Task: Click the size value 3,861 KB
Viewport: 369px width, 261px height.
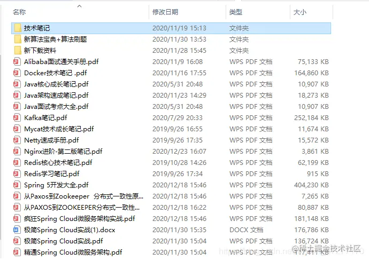Action: 315,151
